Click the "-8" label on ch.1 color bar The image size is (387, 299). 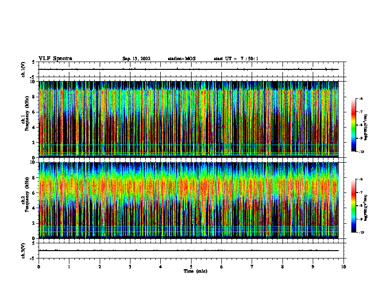coord(361,125)
